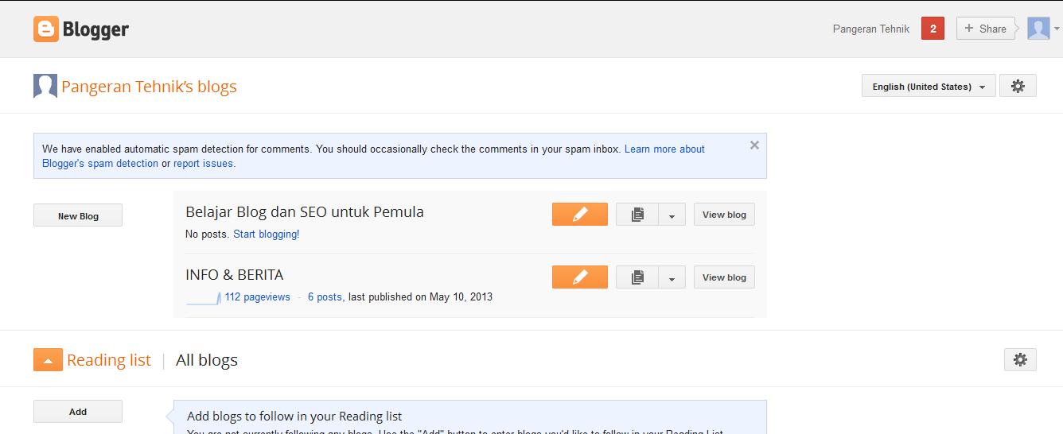Open post list for Belajar Blog dan SEO

coord(637,215)
